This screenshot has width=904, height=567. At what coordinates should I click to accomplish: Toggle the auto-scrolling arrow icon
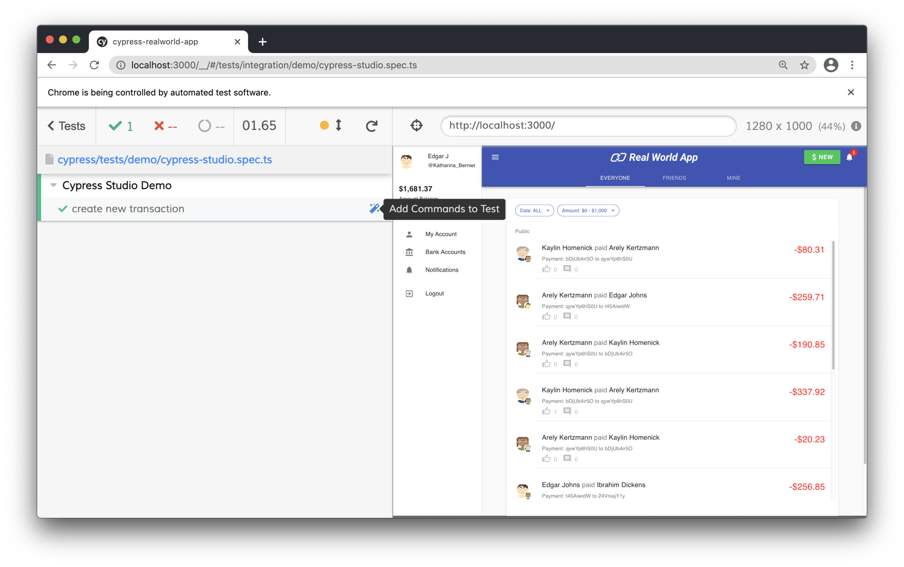[x=339, y=125]
